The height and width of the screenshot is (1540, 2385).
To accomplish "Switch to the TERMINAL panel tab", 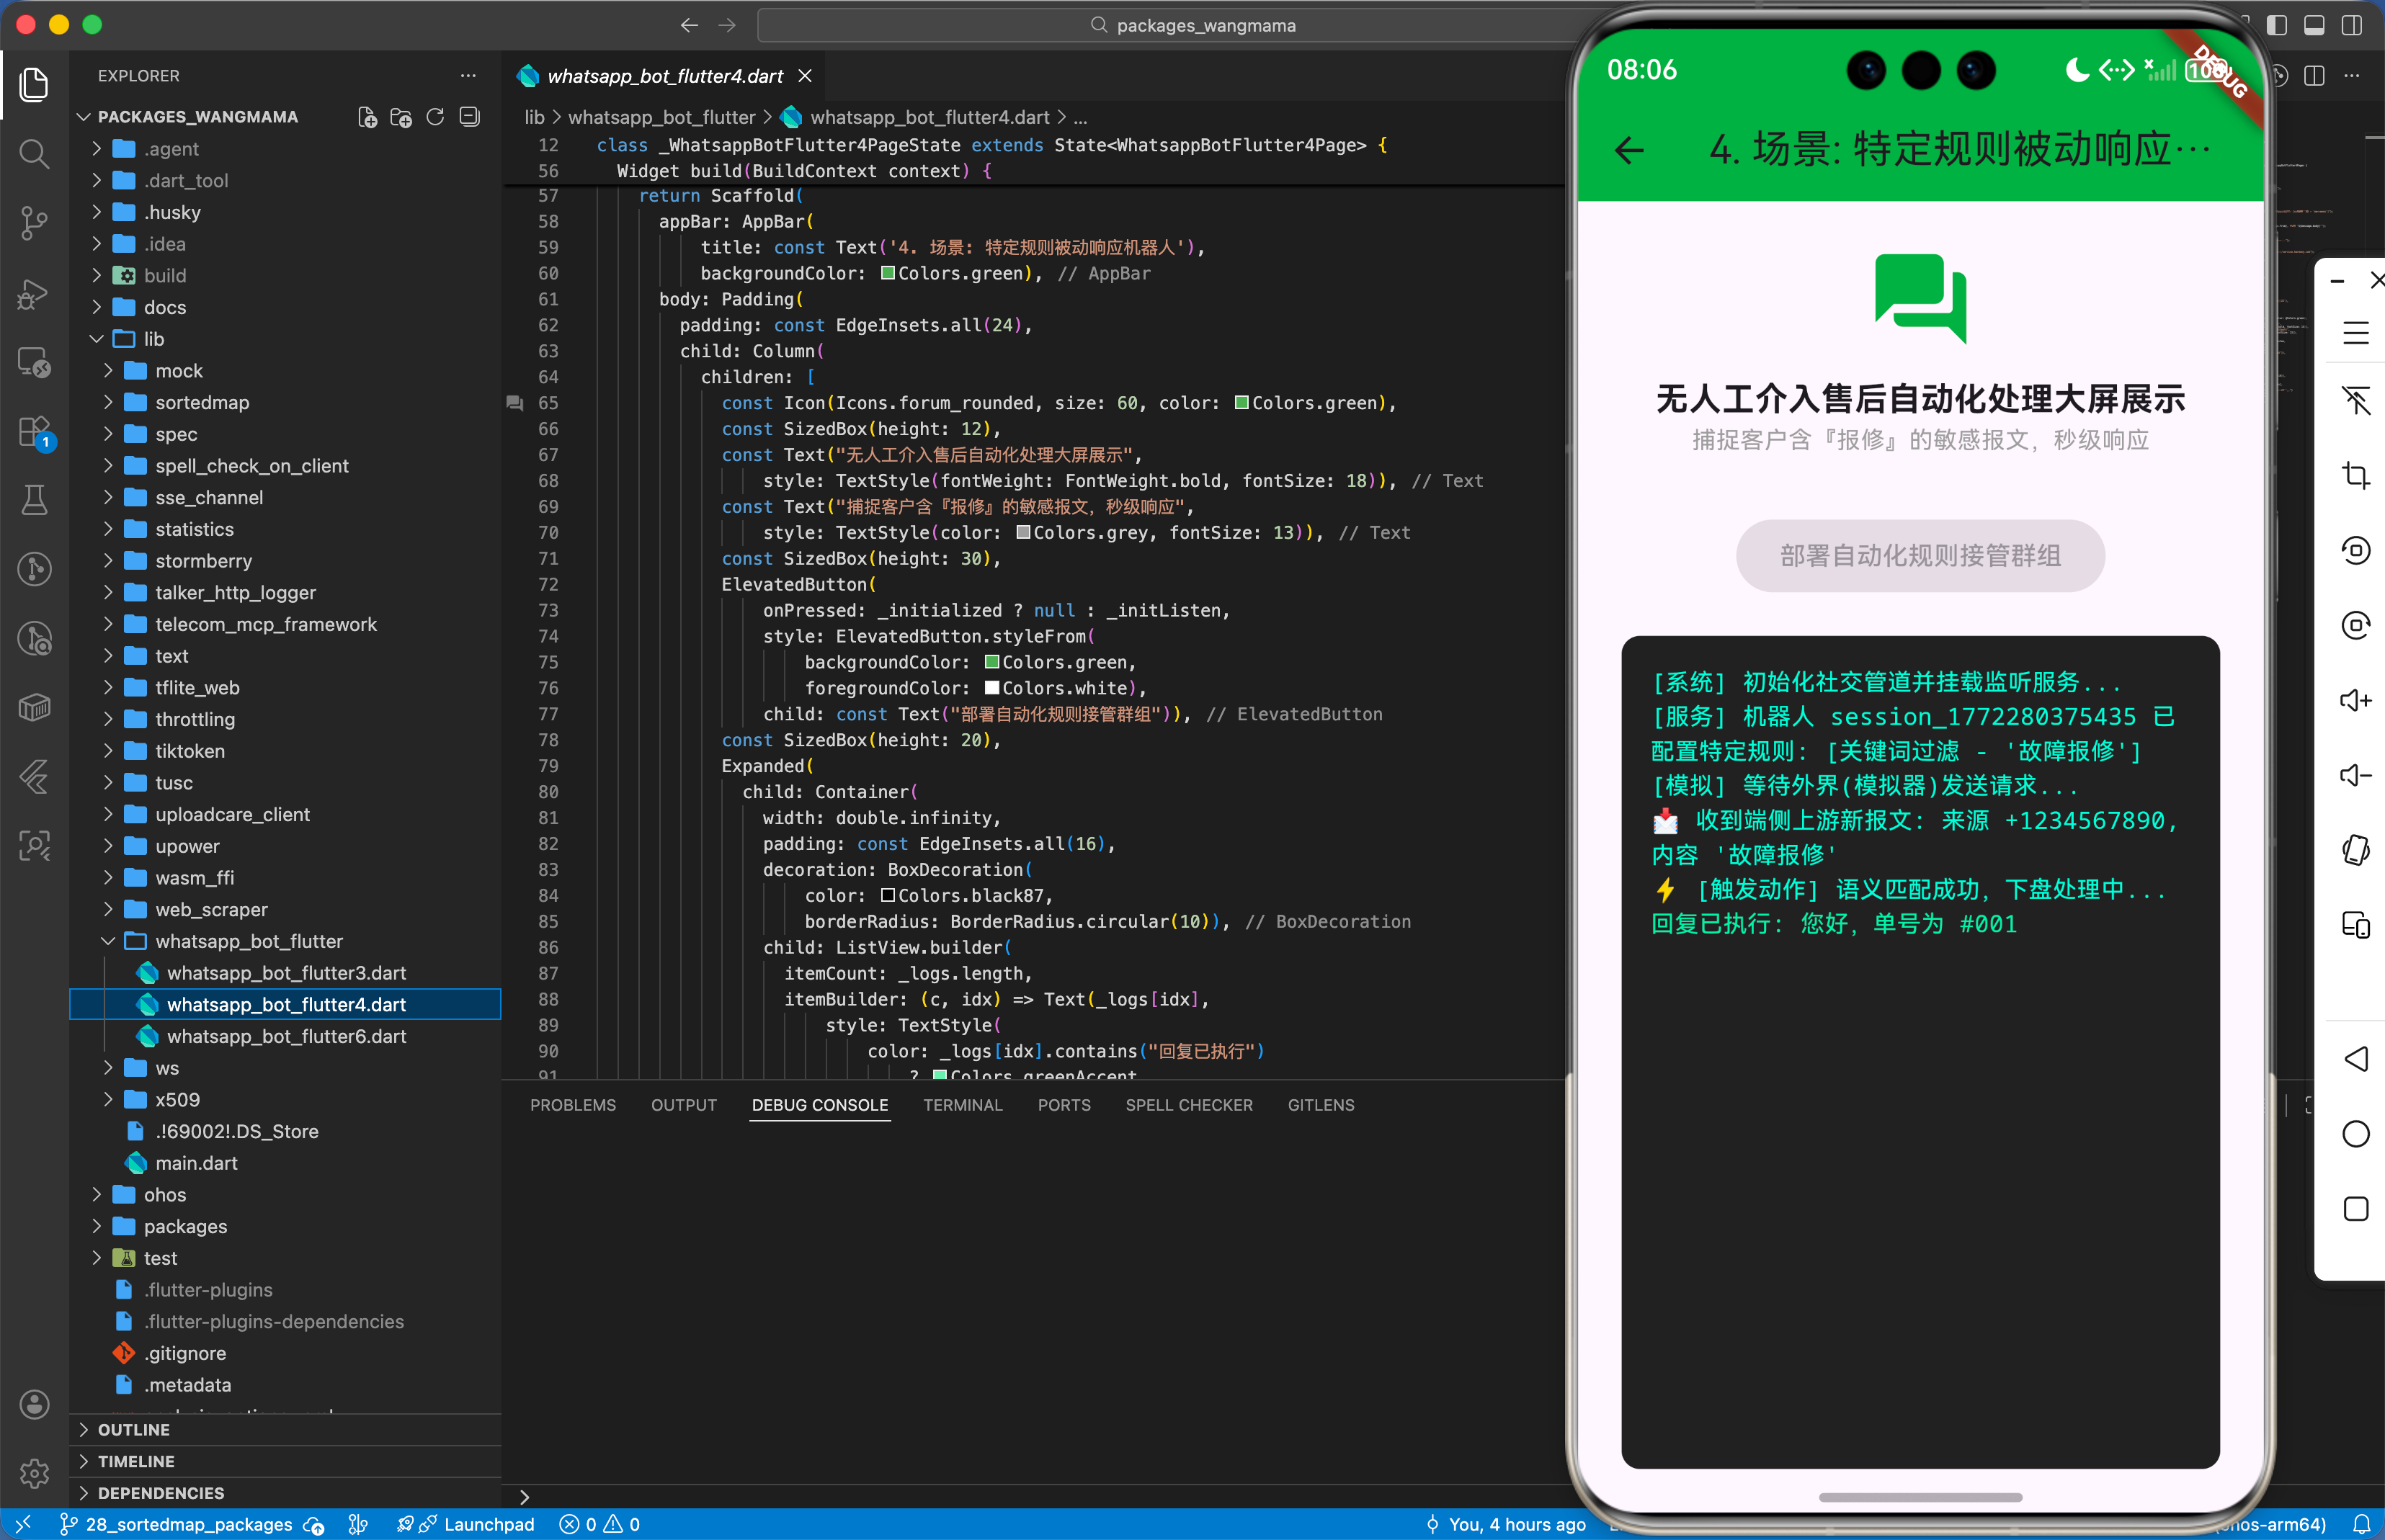I will (x=961, y=1105).
